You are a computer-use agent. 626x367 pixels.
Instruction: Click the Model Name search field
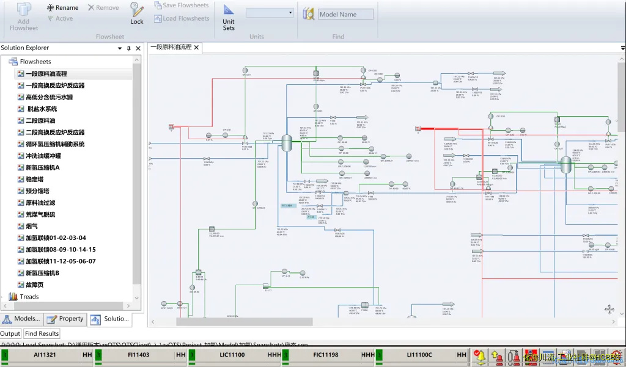pos(345,15)
